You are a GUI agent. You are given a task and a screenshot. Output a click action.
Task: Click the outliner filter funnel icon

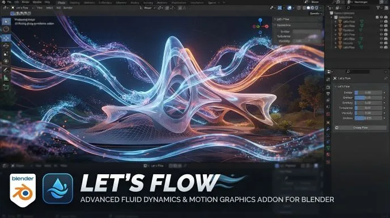[378, 8]
